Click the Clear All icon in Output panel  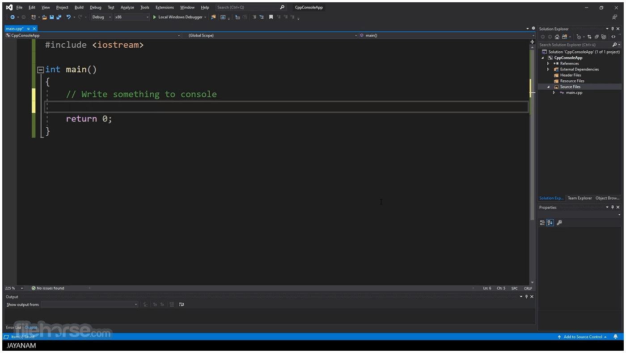[172, 304]
